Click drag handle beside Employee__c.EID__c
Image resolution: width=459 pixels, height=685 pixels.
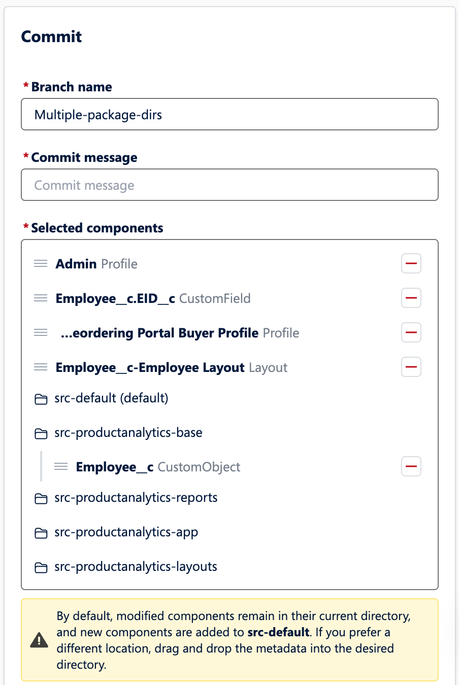tap(41, 298)
